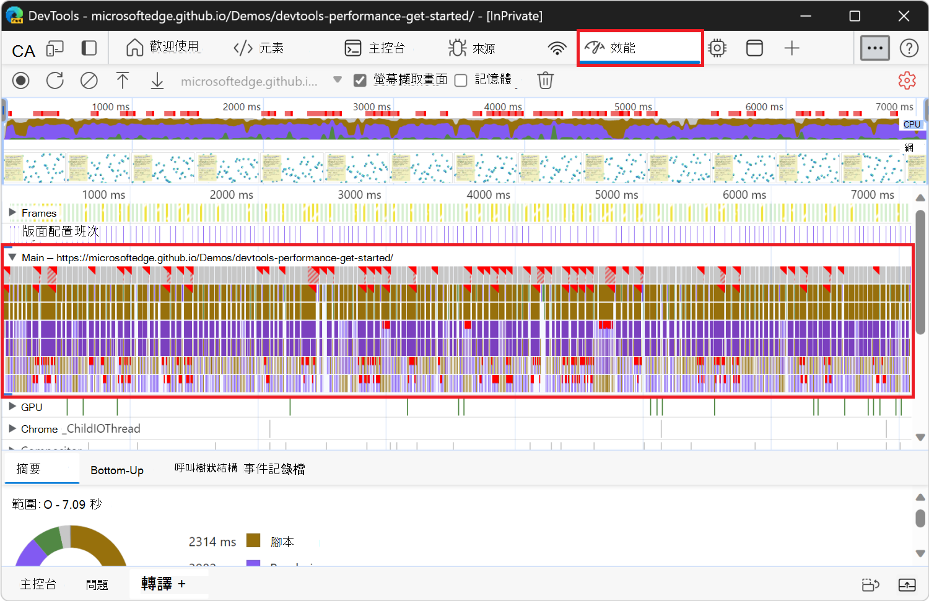Select the Performance (效能) tab

[x=640, y=48]
